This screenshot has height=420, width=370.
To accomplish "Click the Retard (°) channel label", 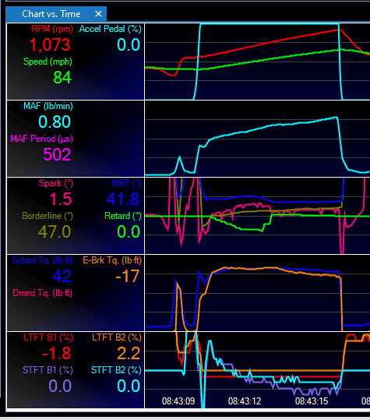I will point(123,216).
